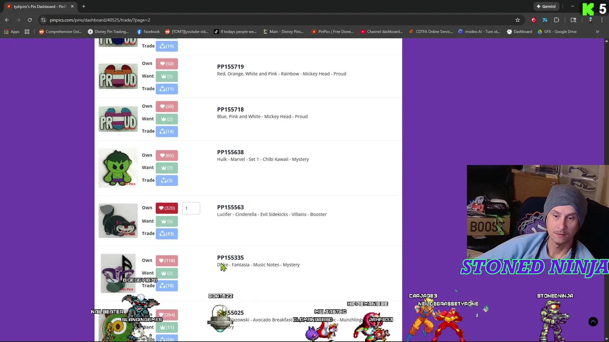Click Trade recycle button (3) for Hulk
Screen dimensions: 609x342
pos(167,180)
